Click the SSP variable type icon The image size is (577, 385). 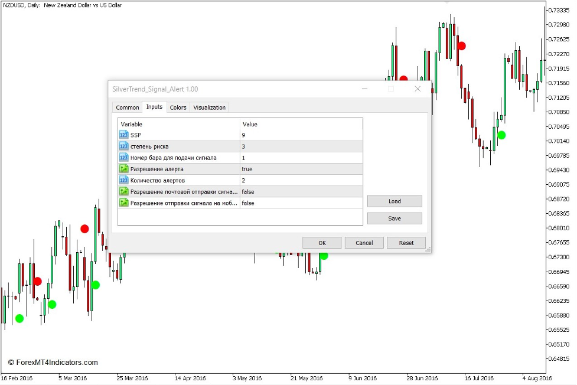tap(123, 135)
